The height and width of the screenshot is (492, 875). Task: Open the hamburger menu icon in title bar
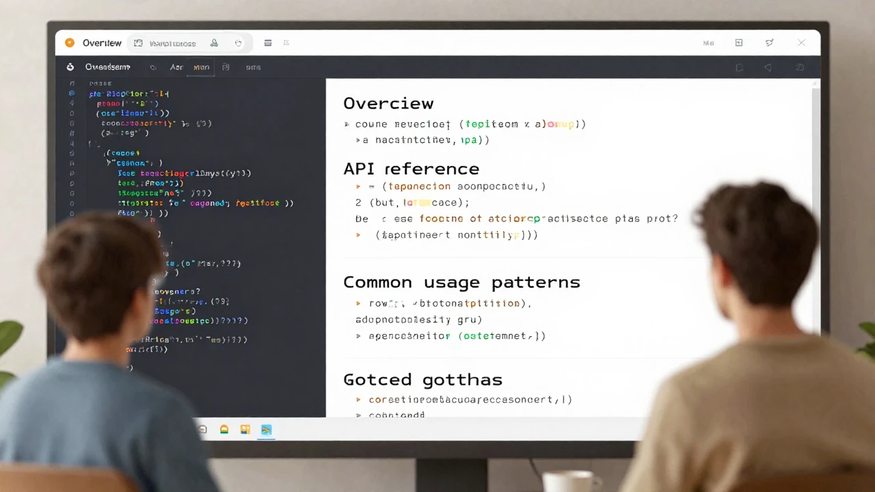point(268,43)
